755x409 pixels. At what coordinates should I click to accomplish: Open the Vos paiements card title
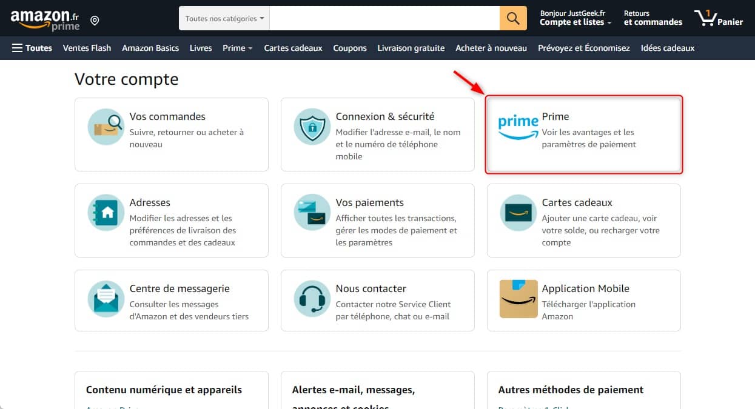coord(370,202)
